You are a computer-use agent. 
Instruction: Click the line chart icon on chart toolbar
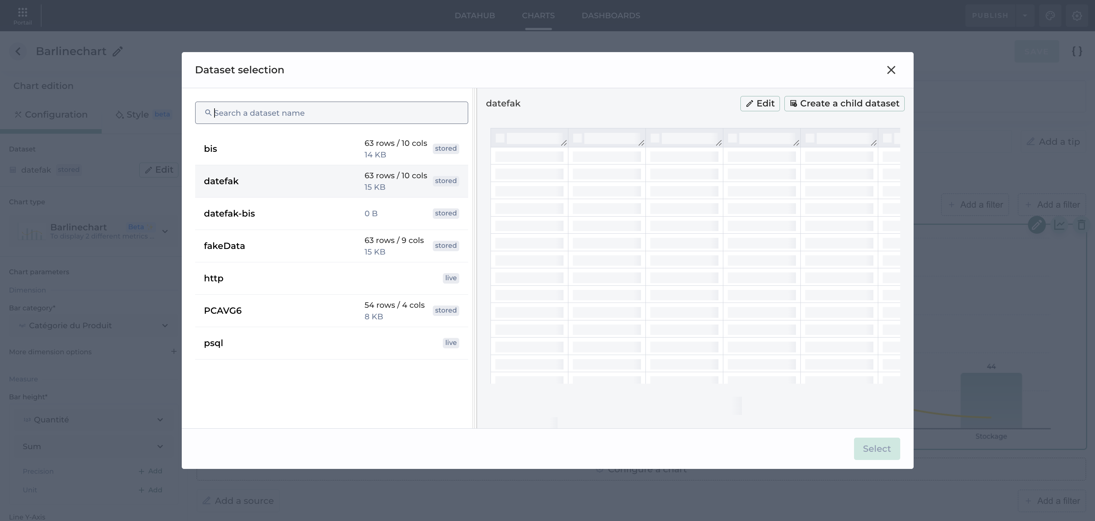(x=1059, y=225)
